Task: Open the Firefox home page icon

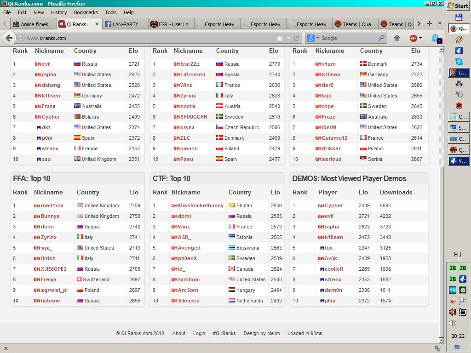Action: tap(397, 38)
